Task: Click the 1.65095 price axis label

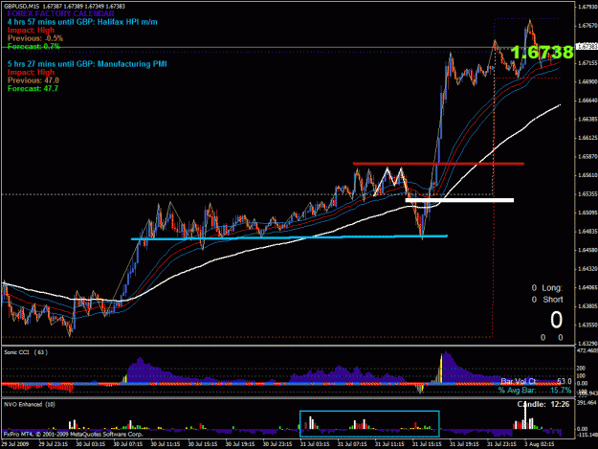Action: coord(587,213)
